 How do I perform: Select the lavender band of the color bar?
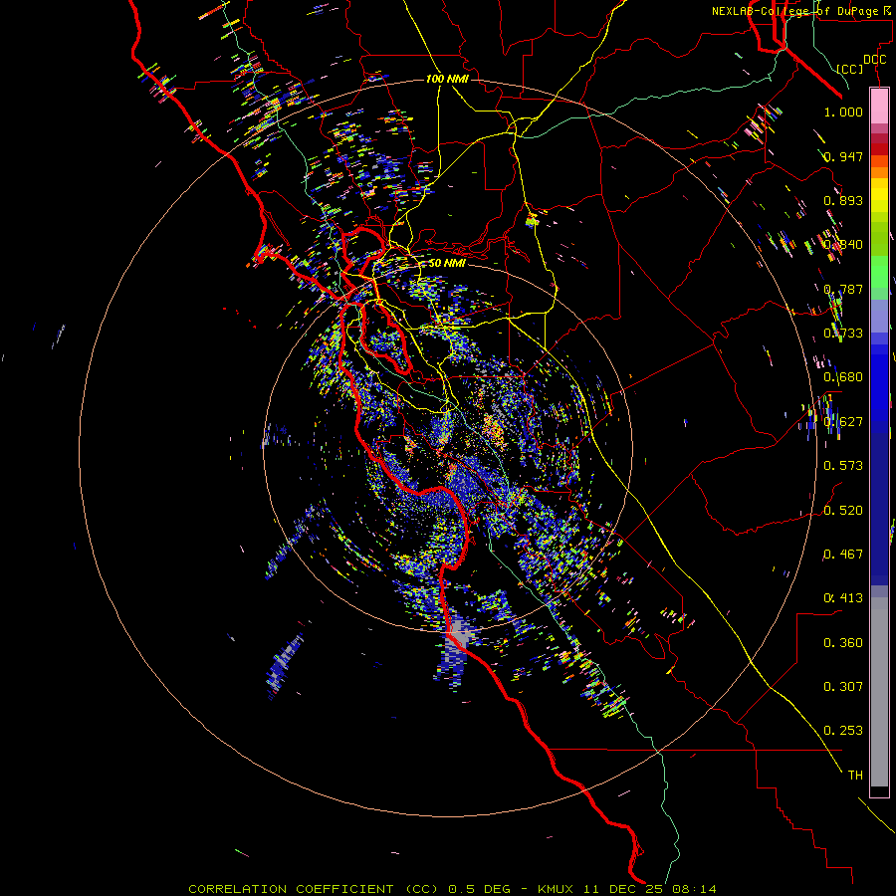(879, 316)
